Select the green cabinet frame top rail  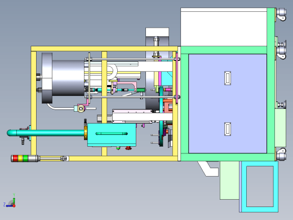[x=224, y=50]
